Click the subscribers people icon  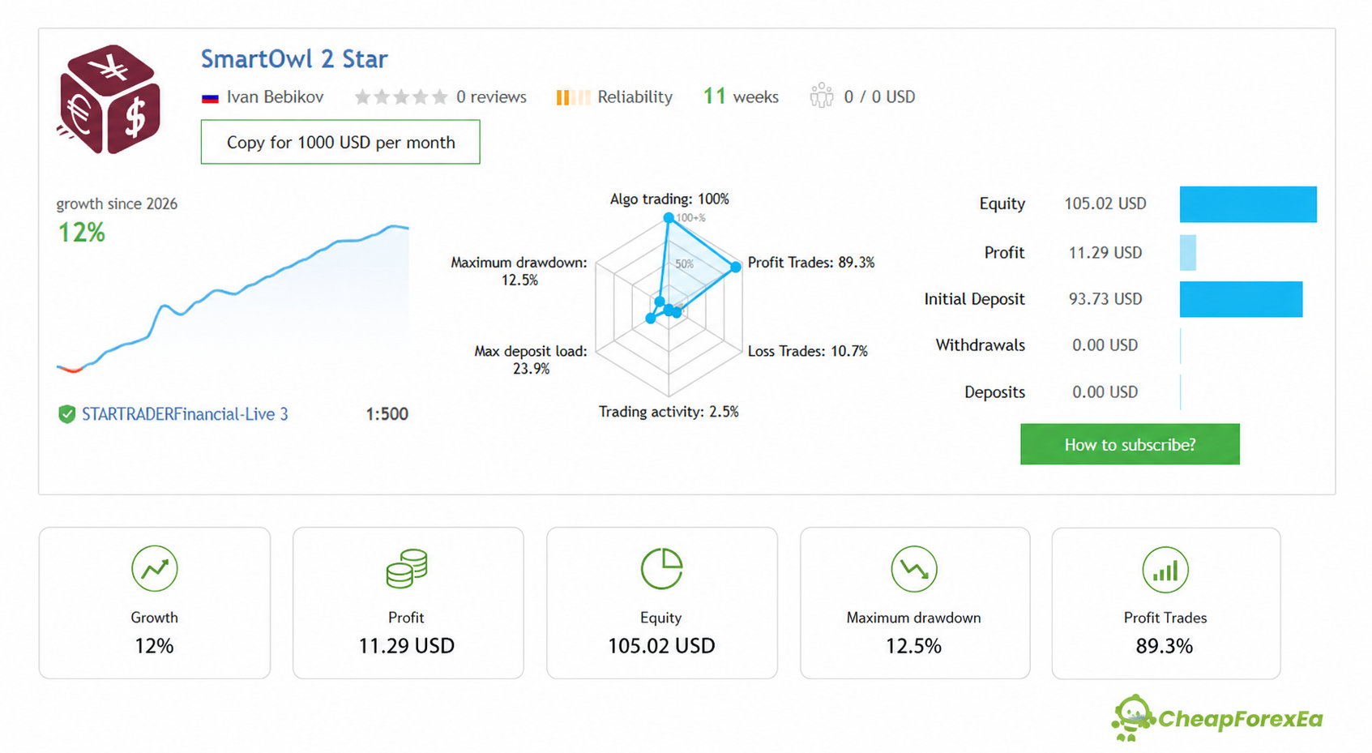tap(821, 96)
